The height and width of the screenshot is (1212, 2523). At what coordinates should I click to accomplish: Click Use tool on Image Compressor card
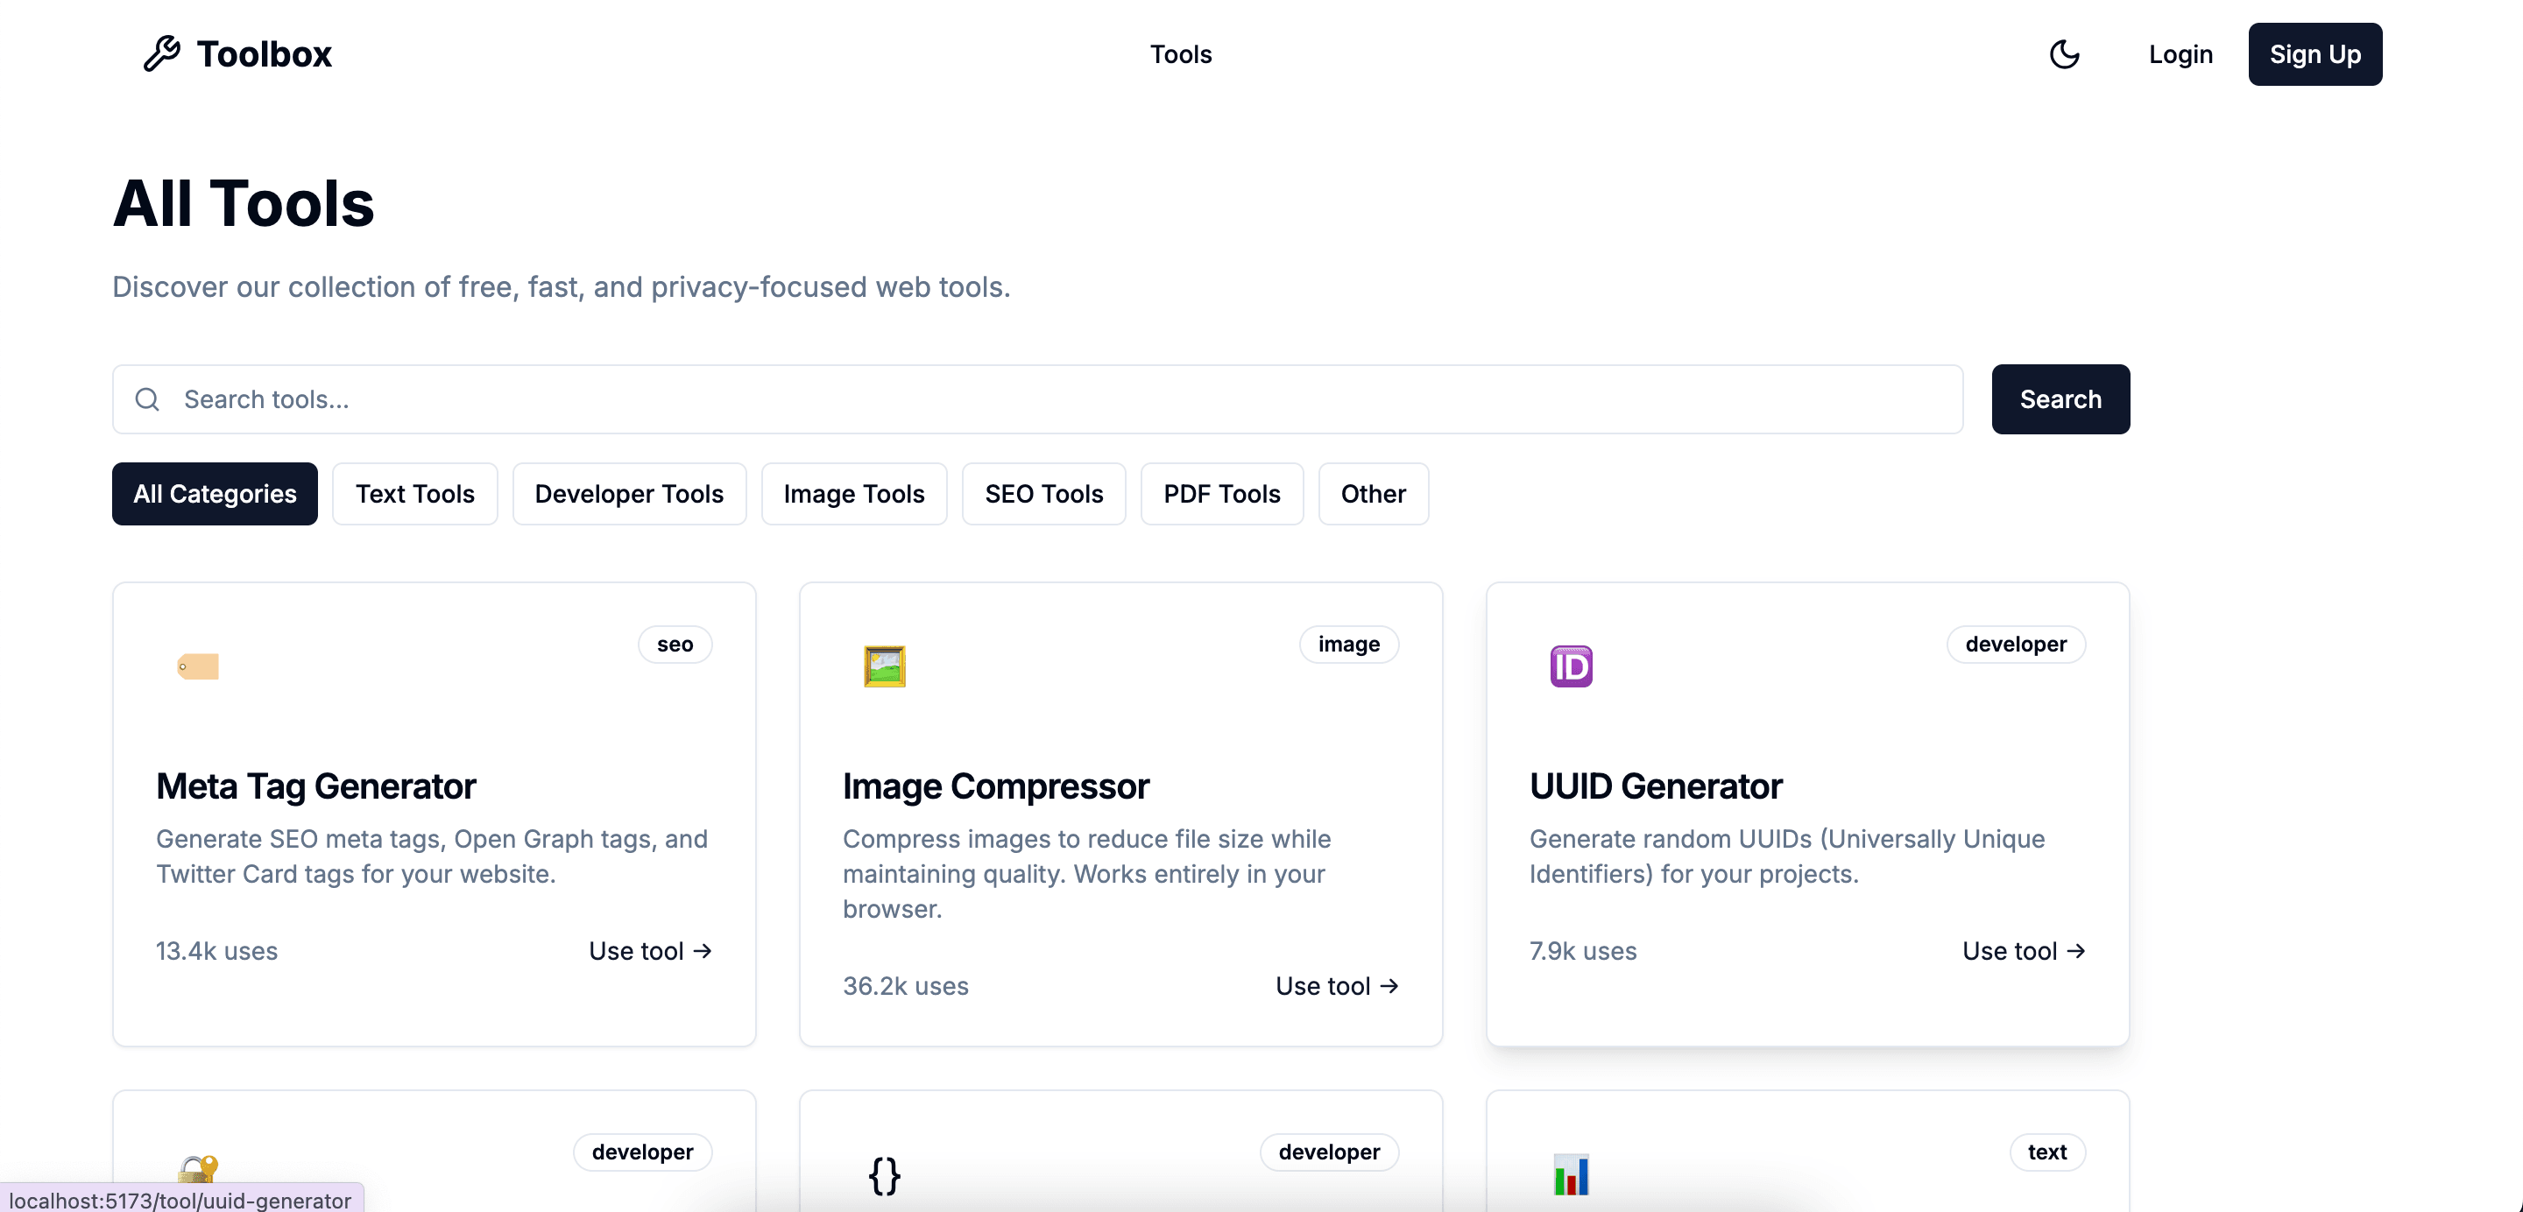pos(1336,986)
